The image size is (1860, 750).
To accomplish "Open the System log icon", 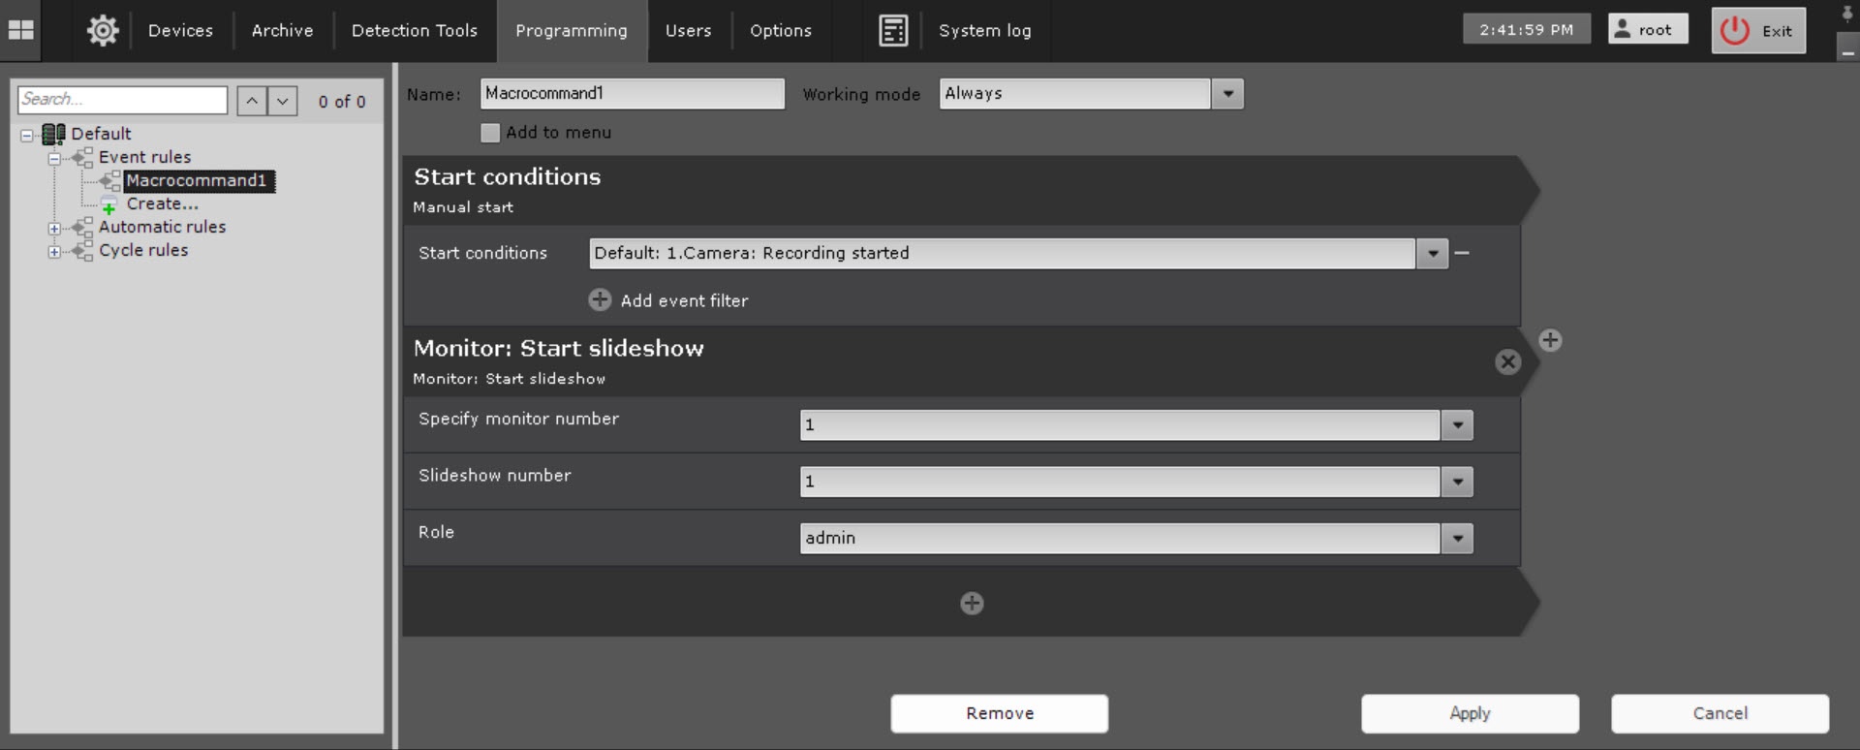I will pyautogui.click(x=892, y=30).
